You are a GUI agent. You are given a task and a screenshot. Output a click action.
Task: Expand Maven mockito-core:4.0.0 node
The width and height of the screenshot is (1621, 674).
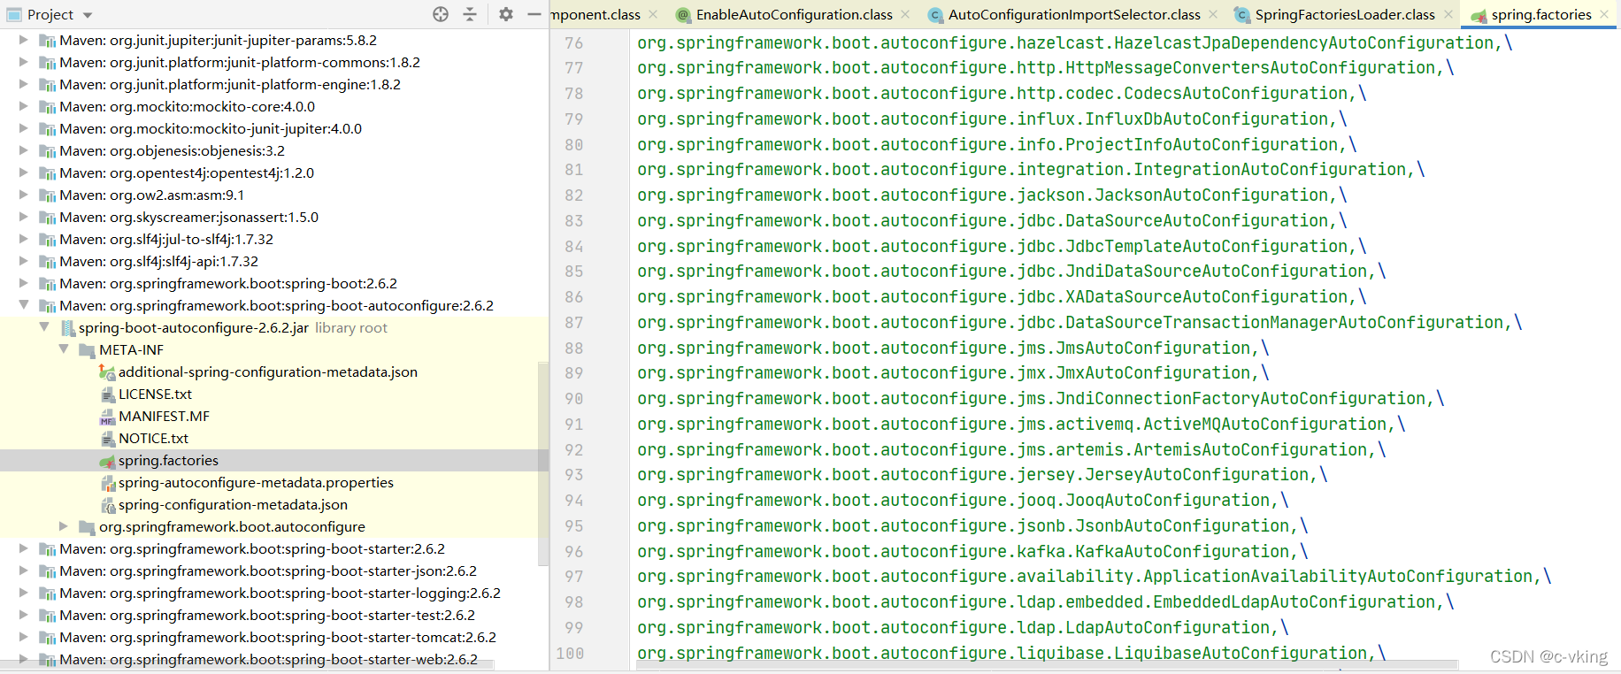pyautogui.click(x=24, y=106)
